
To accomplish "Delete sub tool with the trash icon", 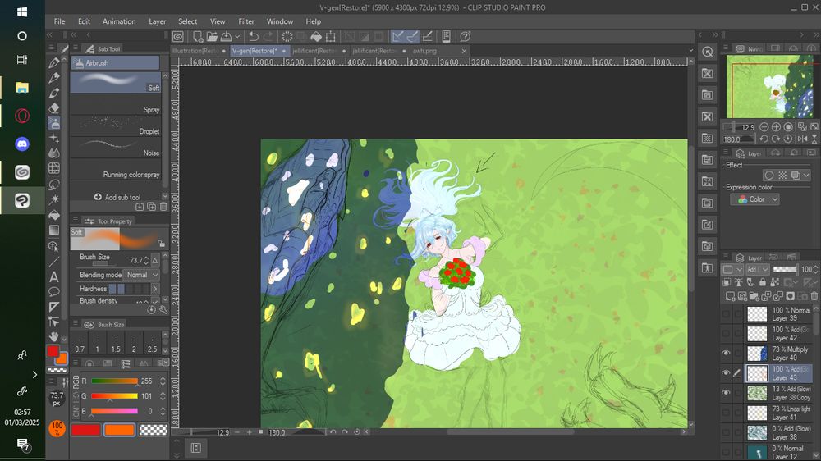I will tap(163, 207).
